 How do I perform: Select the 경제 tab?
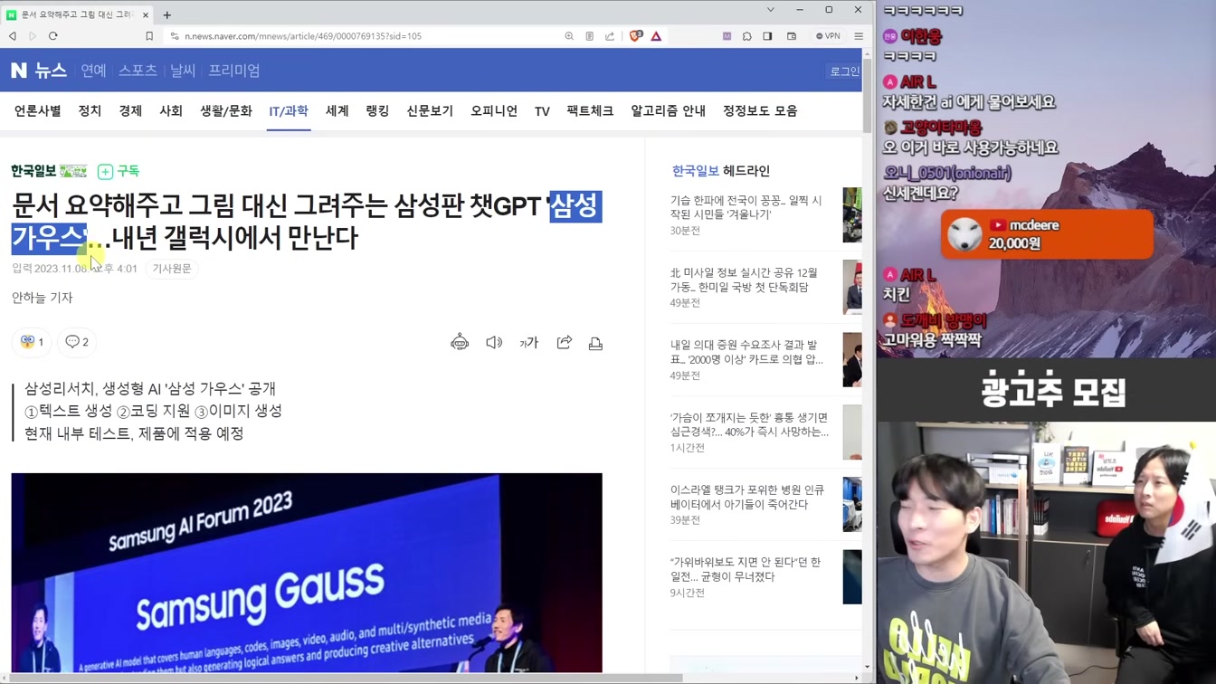click(x=130, y=111)
